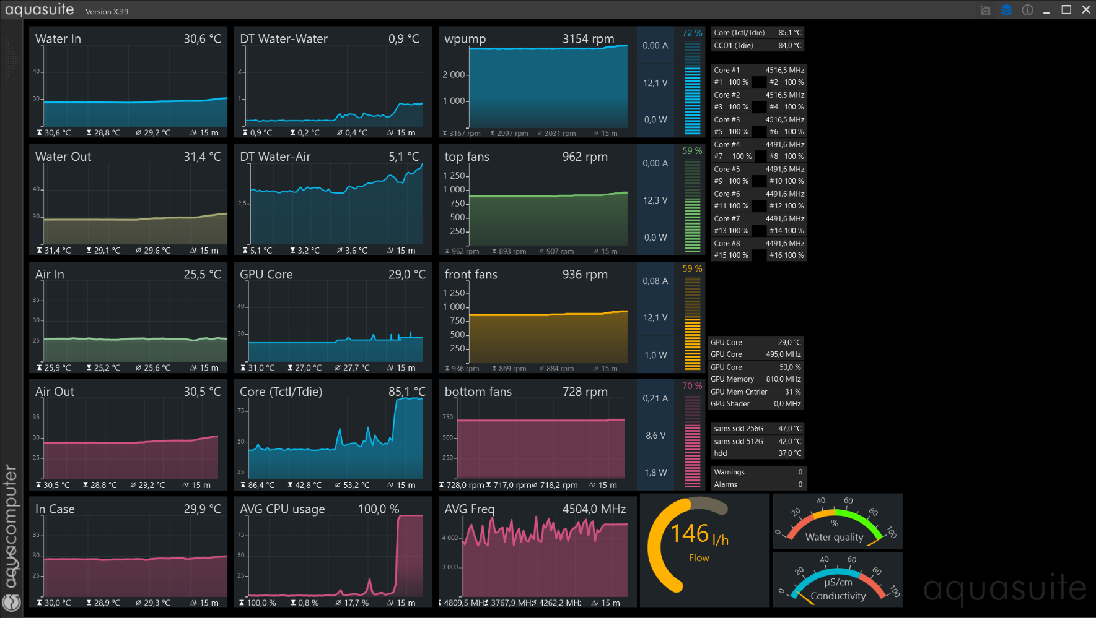Click the '12,3 V' top fans voltage

coord(655,200)
